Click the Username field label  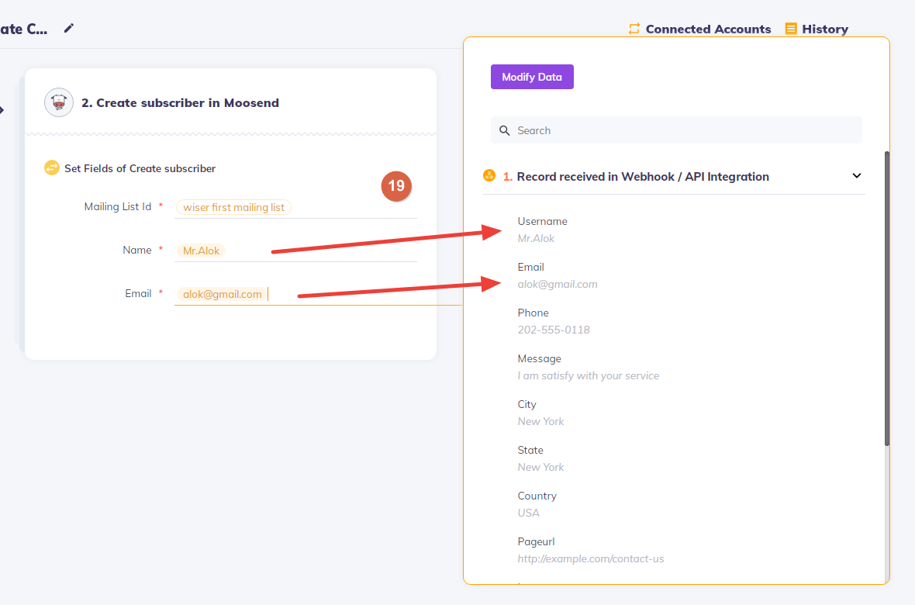coord(542,221)
